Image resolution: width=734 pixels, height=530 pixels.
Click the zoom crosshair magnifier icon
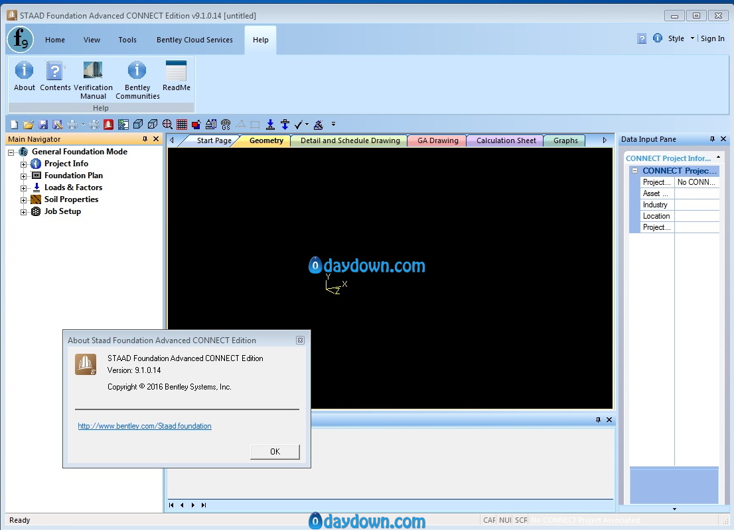(x=167, y=125)
